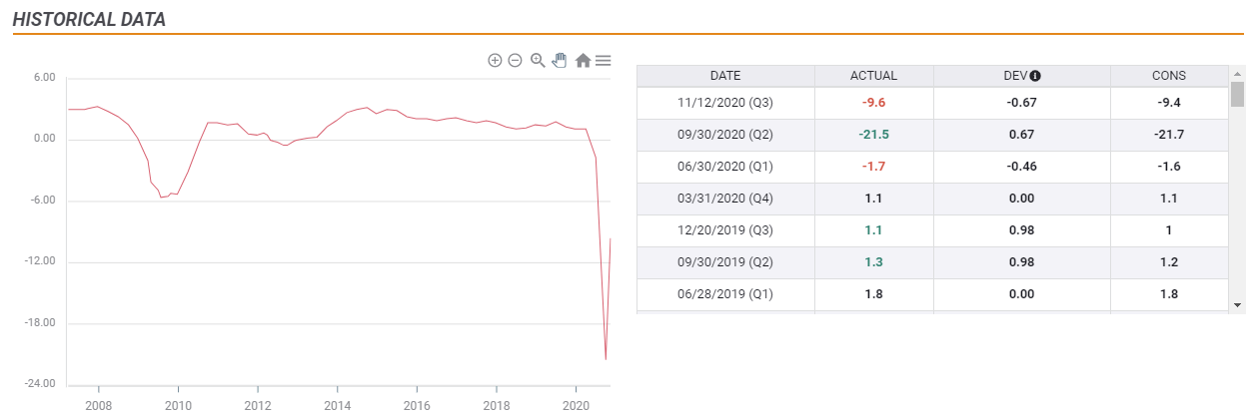Click the CONS column header

click(1169, 76)
